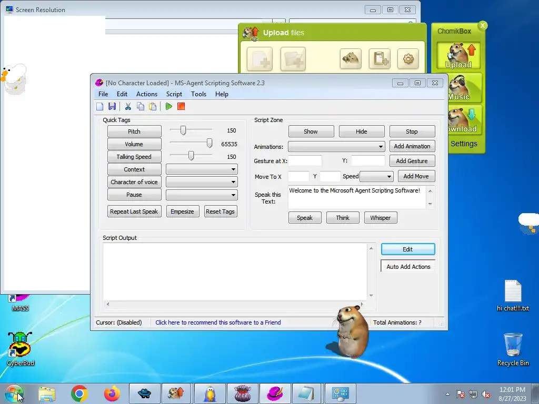The width and height of the screenshot is (539, 404).
Task: Click Edit button beside Script Output
Action: pos(408,249)
